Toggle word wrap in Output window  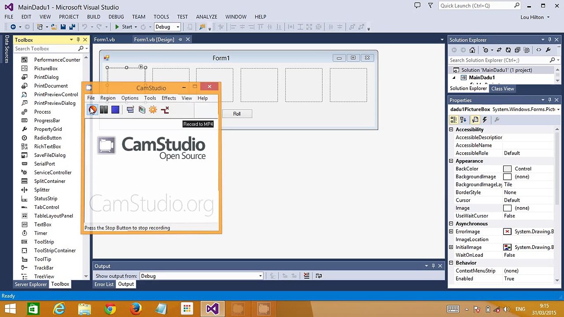click(x=319, y=276)
